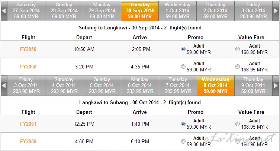Choose Monday 29 Sep 2014 departure date
This screenshot has width=280, height=151.
pyautogui.click(x=102, y=11)
